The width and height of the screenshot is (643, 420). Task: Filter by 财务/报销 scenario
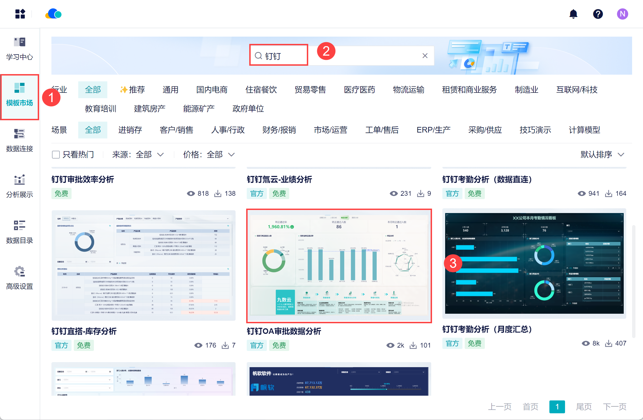click(279, 130)
